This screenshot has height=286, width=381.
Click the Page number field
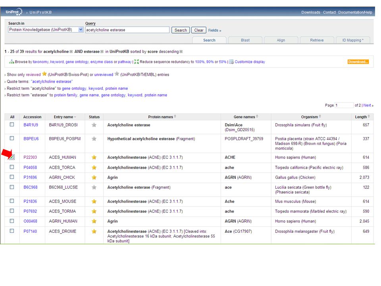[x=344, y=105]
